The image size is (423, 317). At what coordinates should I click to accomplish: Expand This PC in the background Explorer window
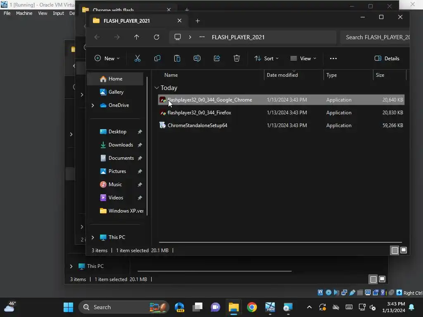(71, 266)
